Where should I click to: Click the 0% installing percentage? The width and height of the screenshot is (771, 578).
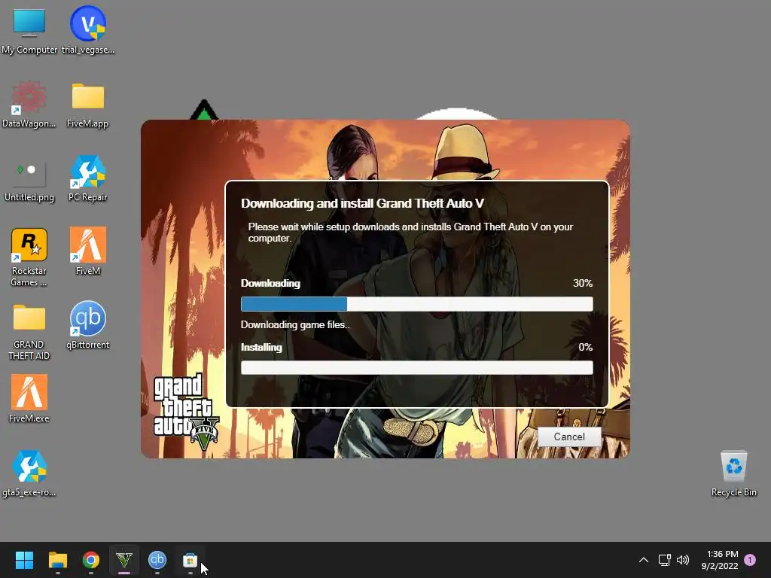(585, 347)
